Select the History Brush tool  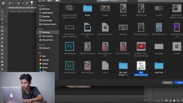(x=2, y=50)
